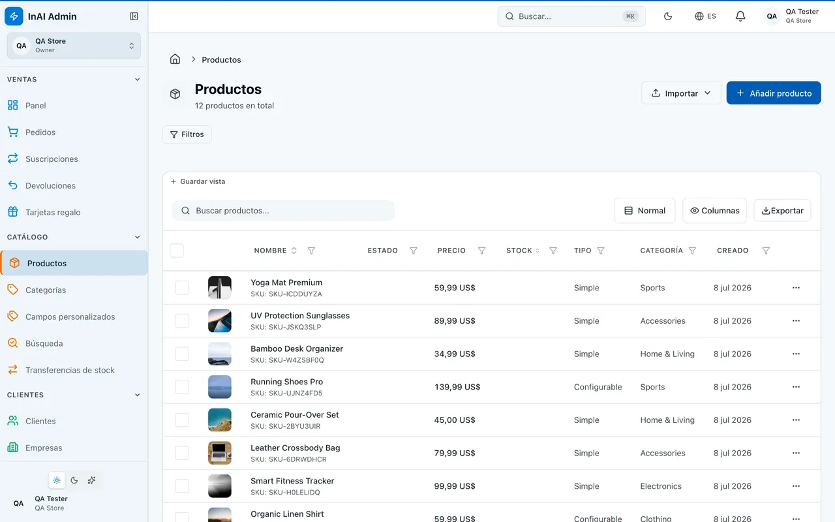Go to Pedidos in sidebar
Viewport: 835px width, 522px height.
[74, 132]
